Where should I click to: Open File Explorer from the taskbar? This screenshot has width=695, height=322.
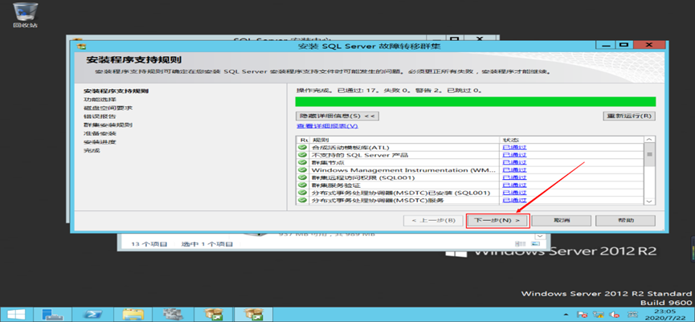pos(133,315)
